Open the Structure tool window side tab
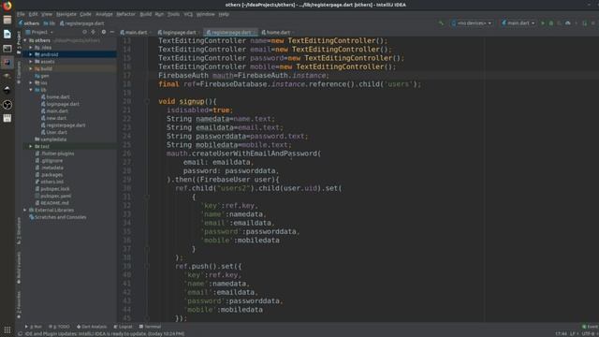This screenshot has height=337, width=599. (19, 231)
